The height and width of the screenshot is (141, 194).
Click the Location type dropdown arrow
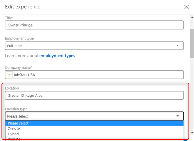[x=178, y=116]
